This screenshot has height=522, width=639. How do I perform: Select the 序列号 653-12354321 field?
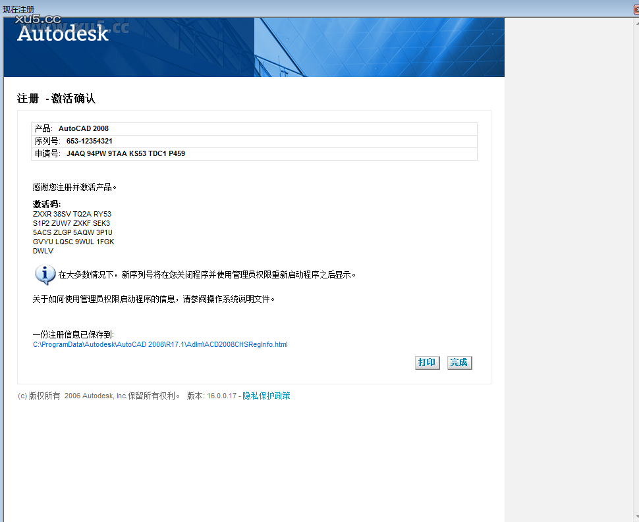click(x=254, y=141)
